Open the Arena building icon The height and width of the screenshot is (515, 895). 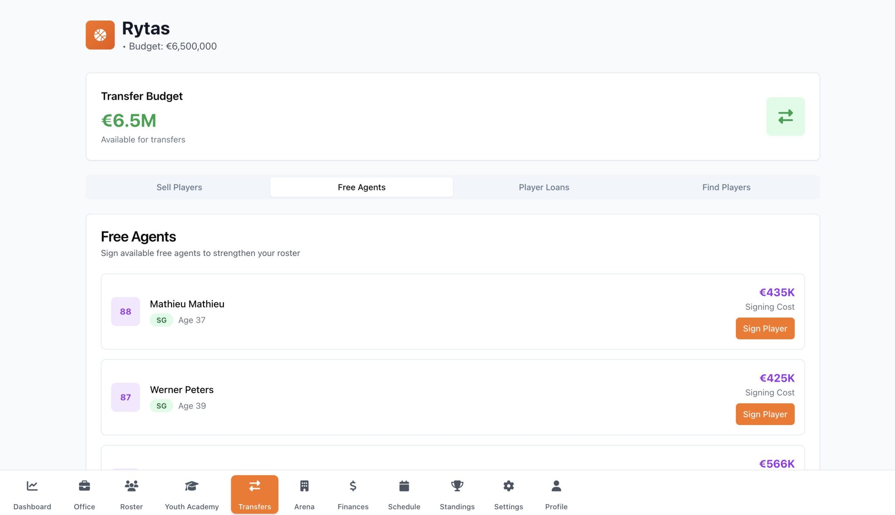[304, 486]
